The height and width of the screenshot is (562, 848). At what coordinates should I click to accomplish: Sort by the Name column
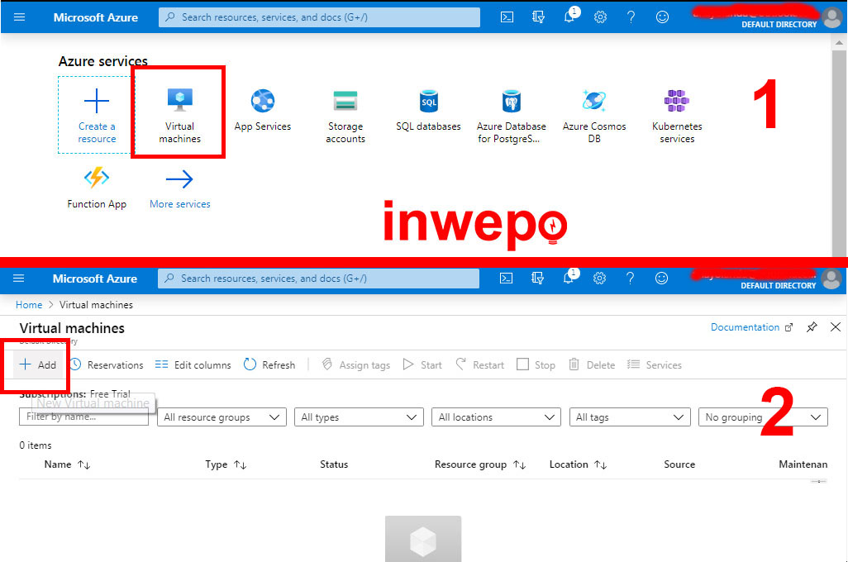(67, 464)
